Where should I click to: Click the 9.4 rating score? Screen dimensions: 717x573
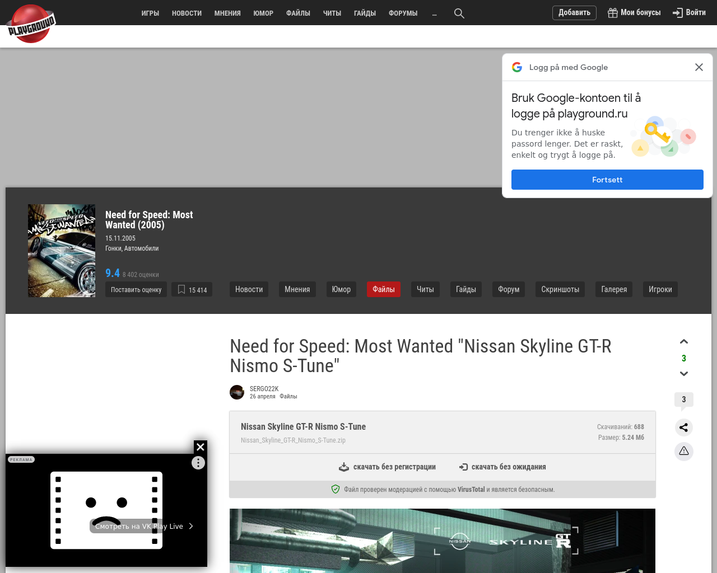click(x=113, y=273)
